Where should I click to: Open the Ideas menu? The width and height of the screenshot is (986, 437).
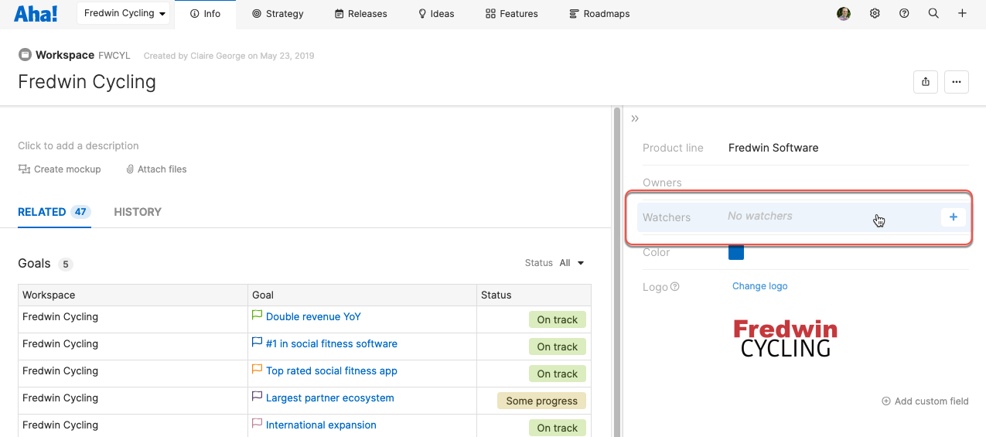[x=436, y=14]
